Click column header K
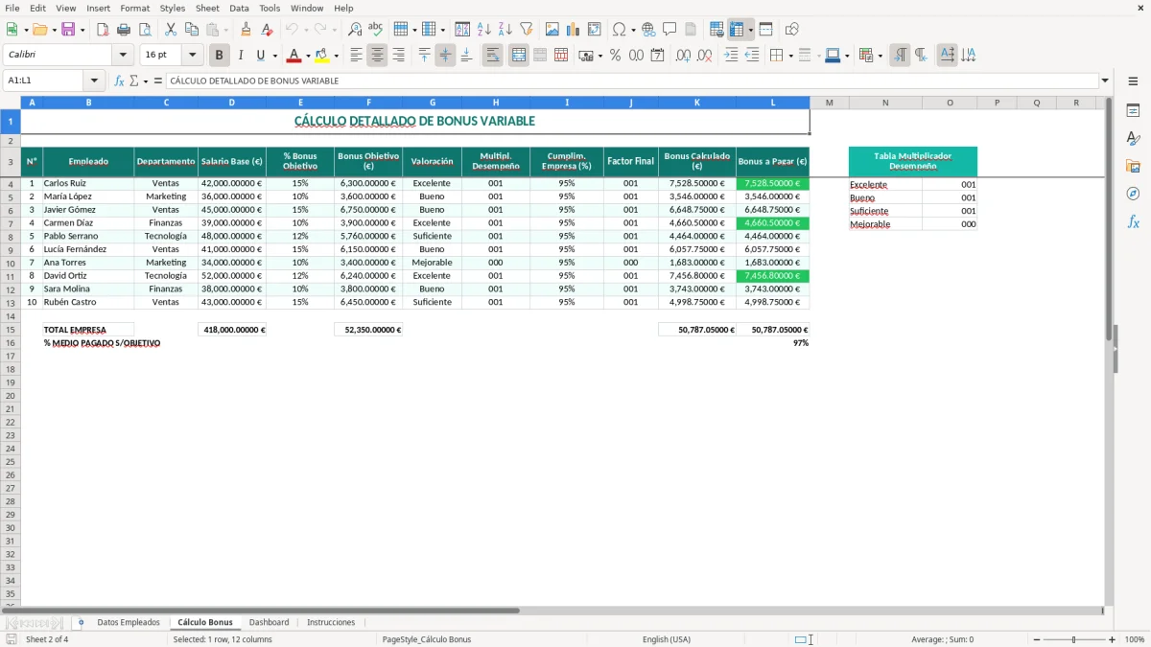The width and height of the screenshot is (1151, 647). click(x=696, y=103)
